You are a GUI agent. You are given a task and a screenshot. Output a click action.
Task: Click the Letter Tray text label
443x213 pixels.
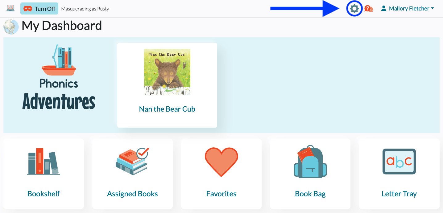399,194
